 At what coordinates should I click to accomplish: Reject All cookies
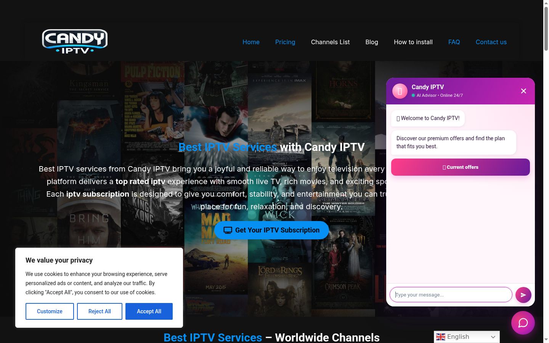[x=100, y=311]
